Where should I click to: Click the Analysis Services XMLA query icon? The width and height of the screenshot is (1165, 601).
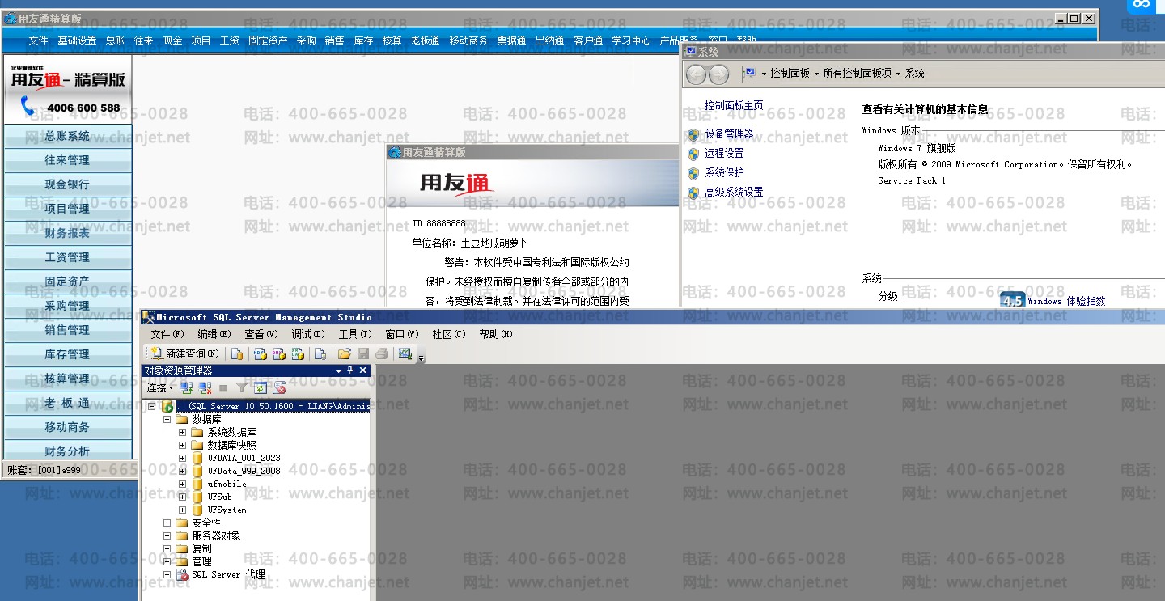tap(298, 353)
